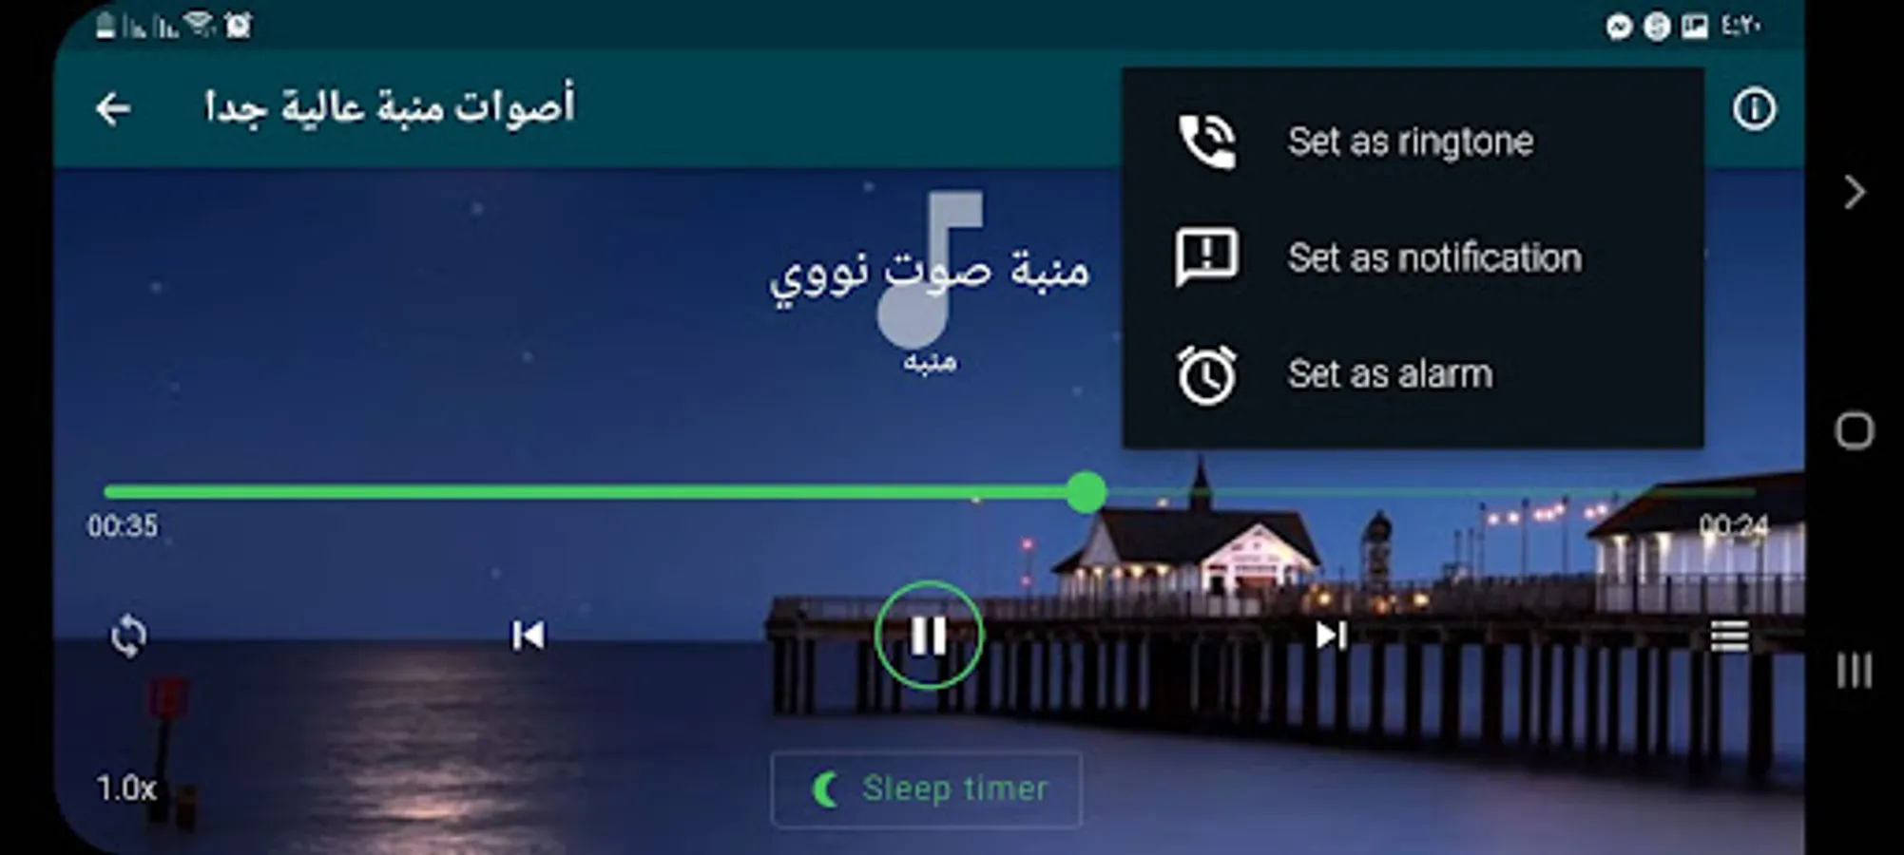
Task: Skip to the next track
Action: click(x=1331, y=635)
